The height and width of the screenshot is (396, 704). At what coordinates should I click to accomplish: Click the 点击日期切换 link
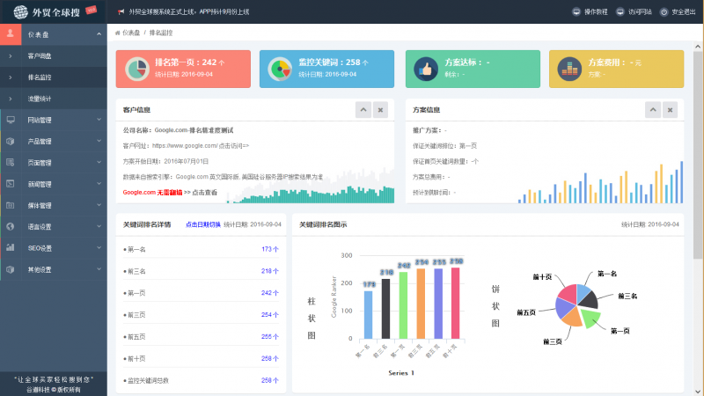(202, 224)
